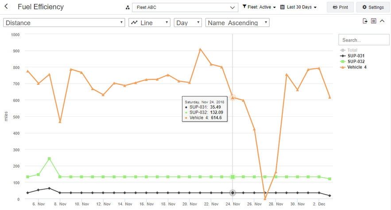Click the 'Vehicle 4: 614.6' tooltip line

(x=203, y=118)
